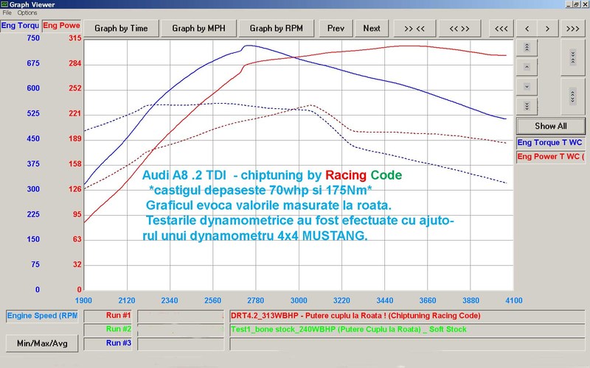590x368 pixels.
Task: Click the vertical expand chevrons button
Action: point(573,96)
